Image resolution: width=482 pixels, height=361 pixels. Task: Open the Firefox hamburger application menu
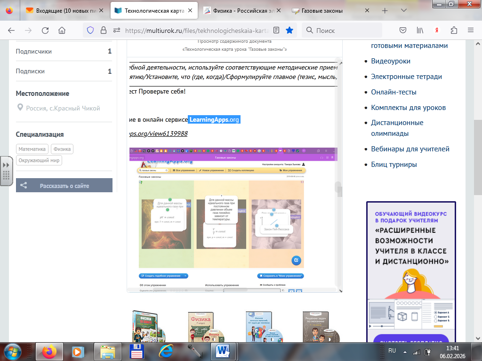[471, 30]
